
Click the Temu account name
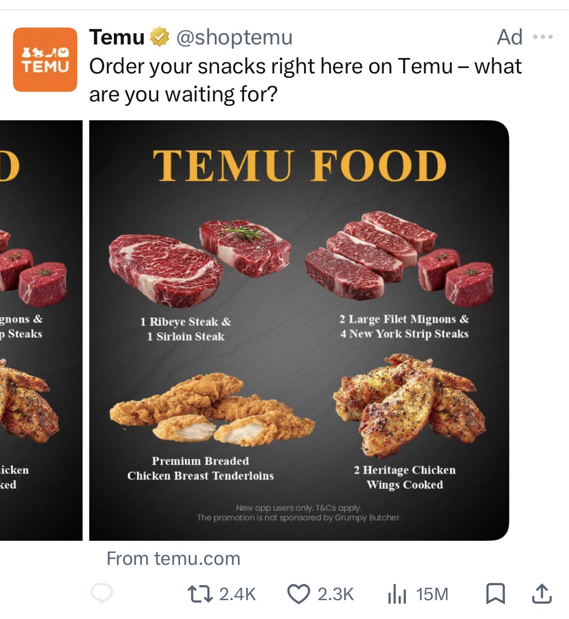pos(117,37)
